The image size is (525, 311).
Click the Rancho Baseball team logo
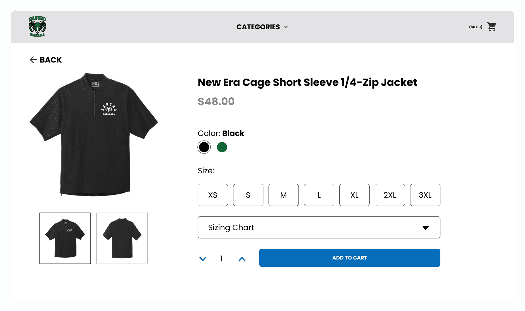[x=38, y=27]
